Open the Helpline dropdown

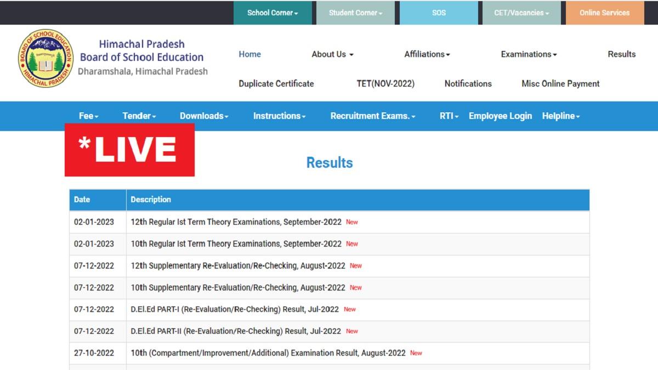pos(560,116)
